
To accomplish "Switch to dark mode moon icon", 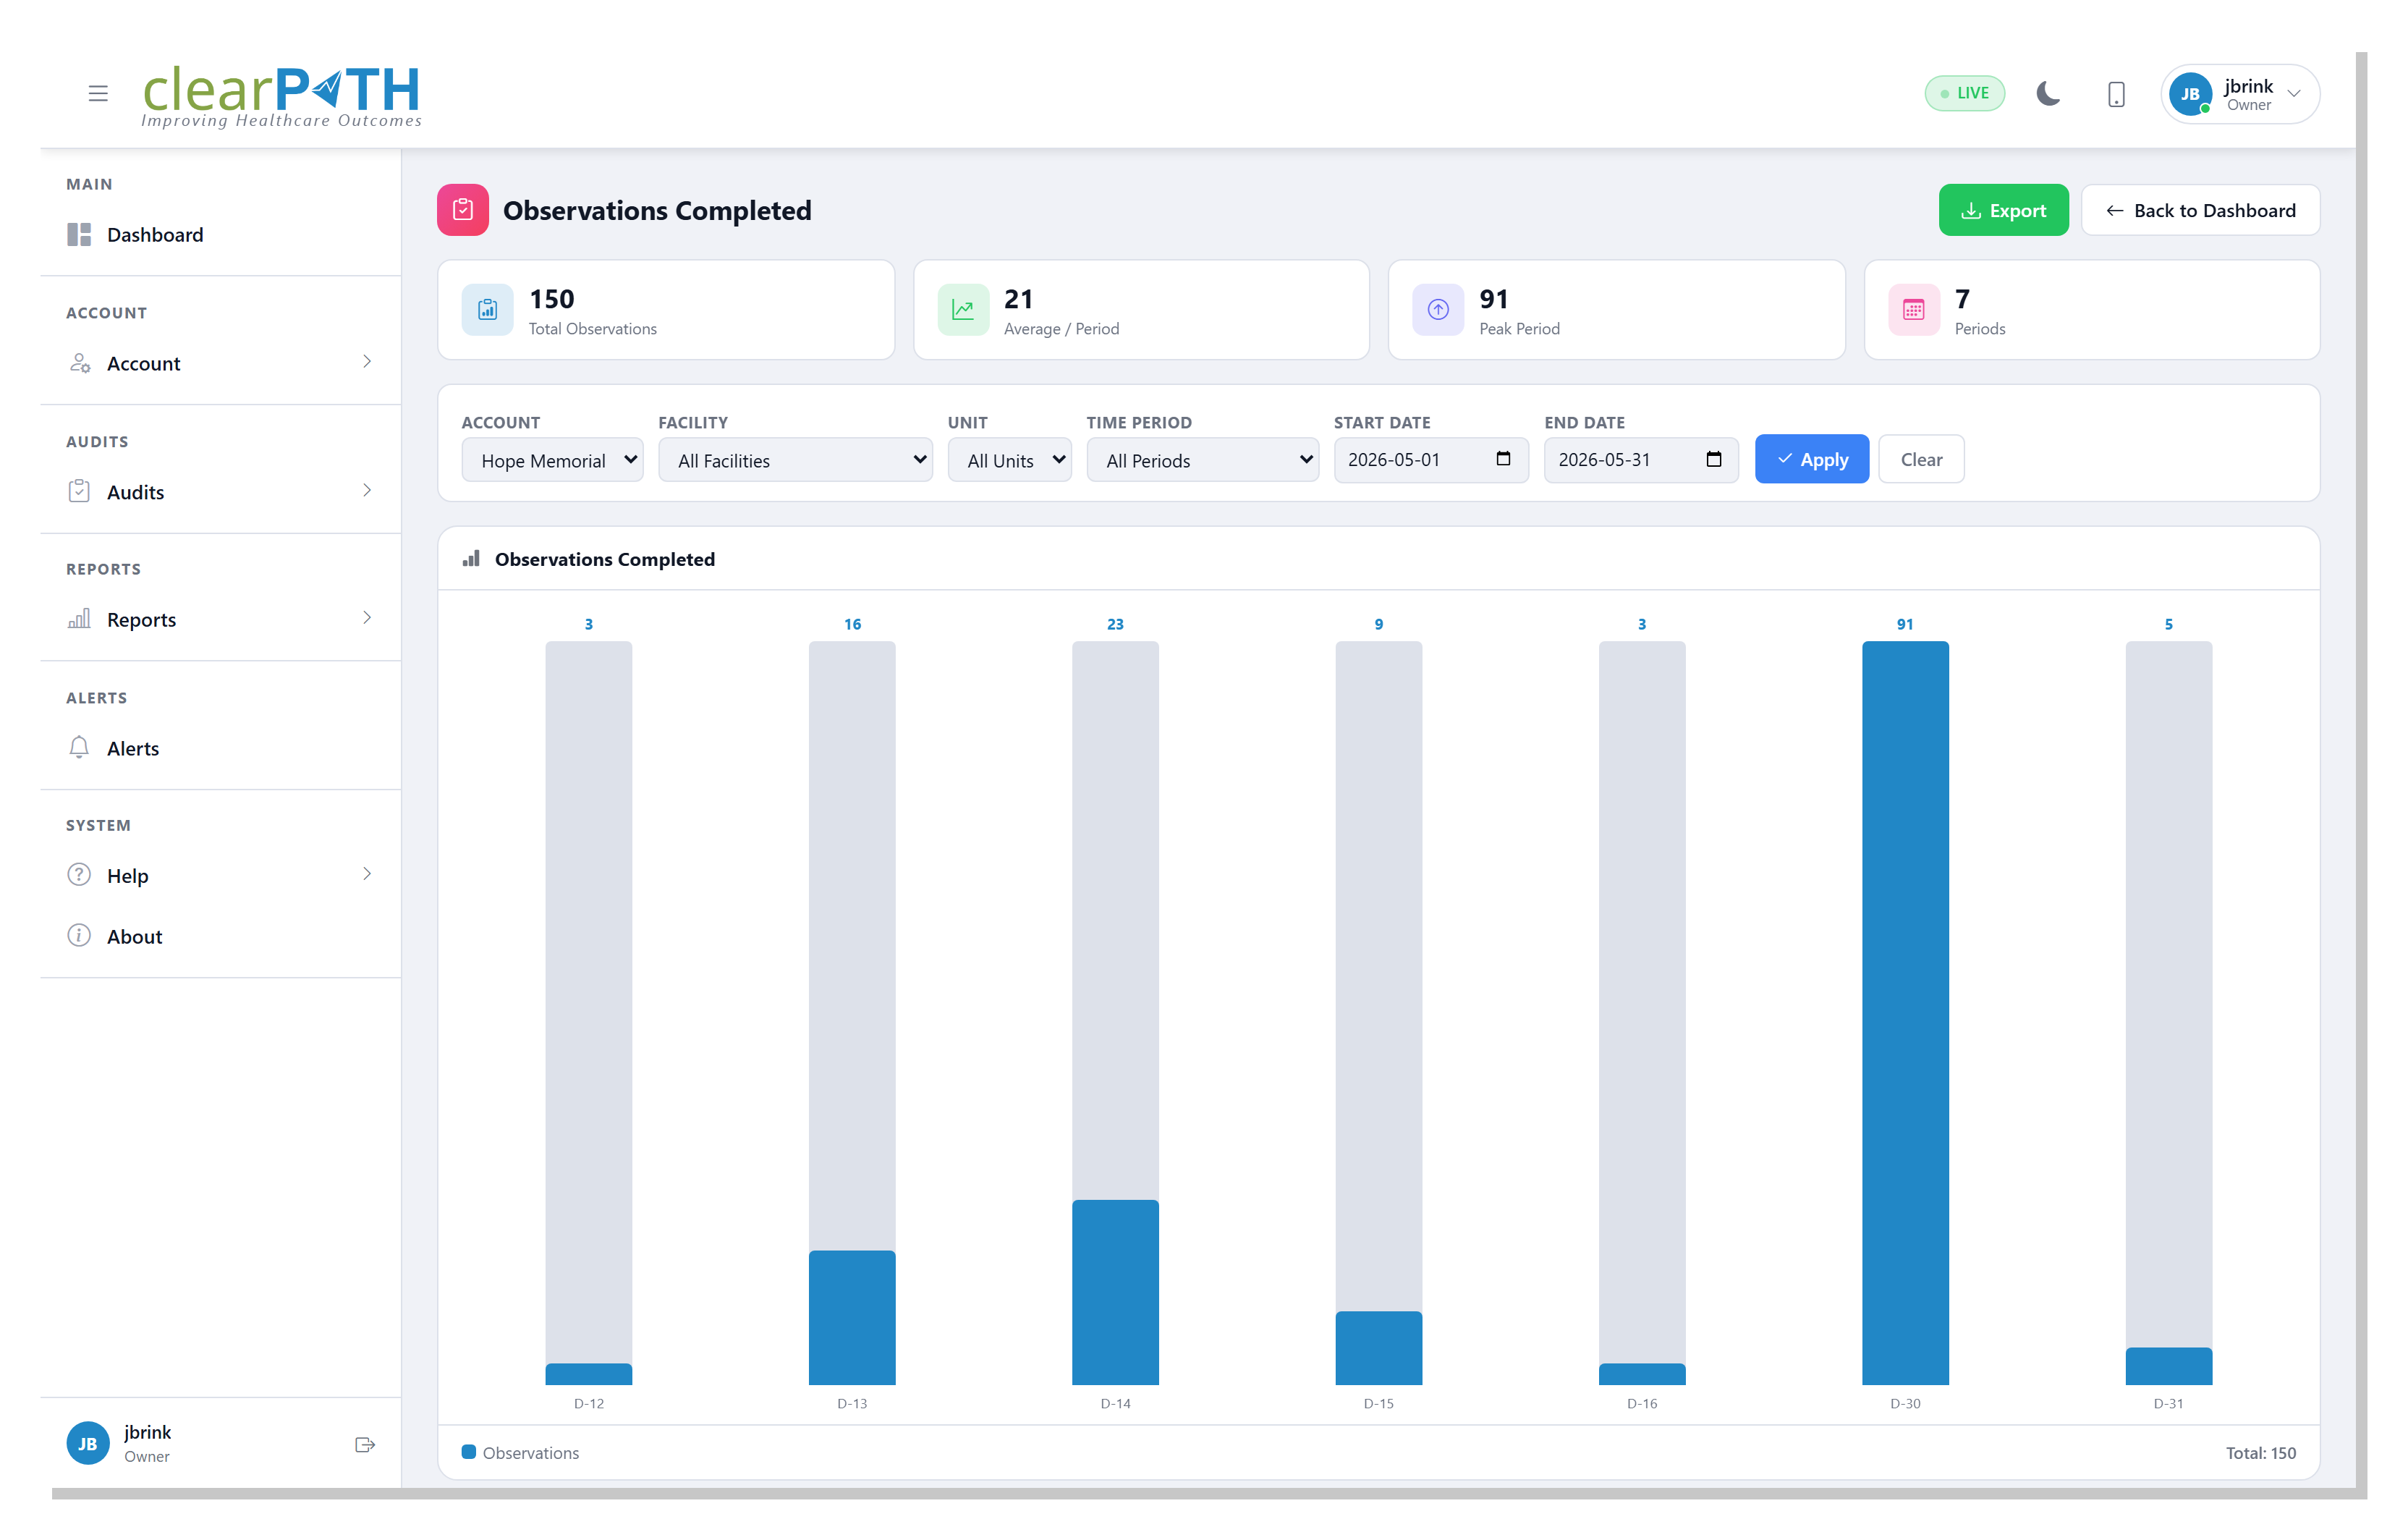I will (x=2048, y=94).
